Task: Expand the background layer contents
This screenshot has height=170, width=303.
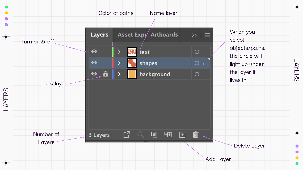Action: tap(119, 74)
